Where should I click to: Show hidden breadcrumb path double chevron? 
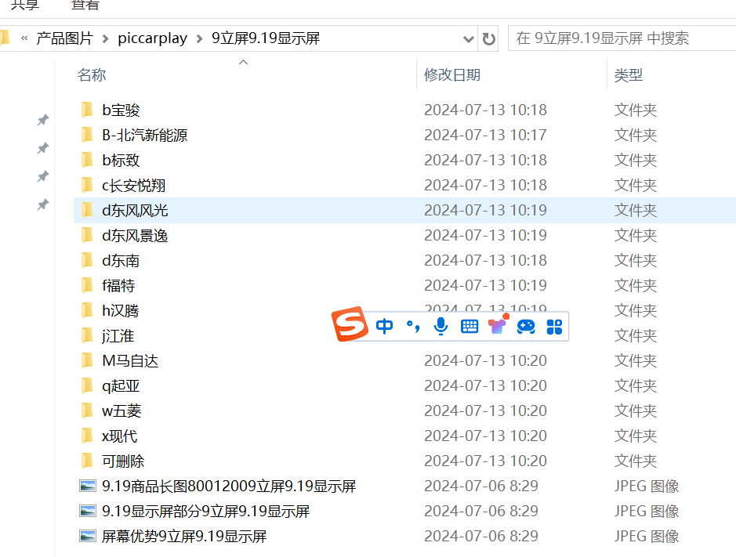coord(24,38)
